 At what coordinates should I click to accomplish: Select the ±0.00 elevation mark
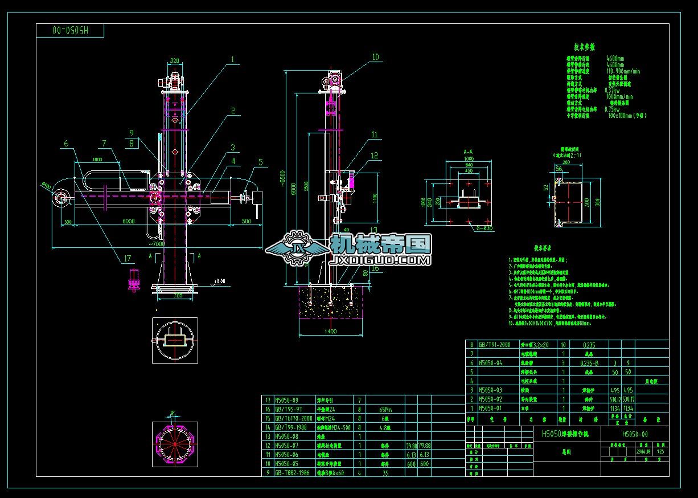[219, 281]
